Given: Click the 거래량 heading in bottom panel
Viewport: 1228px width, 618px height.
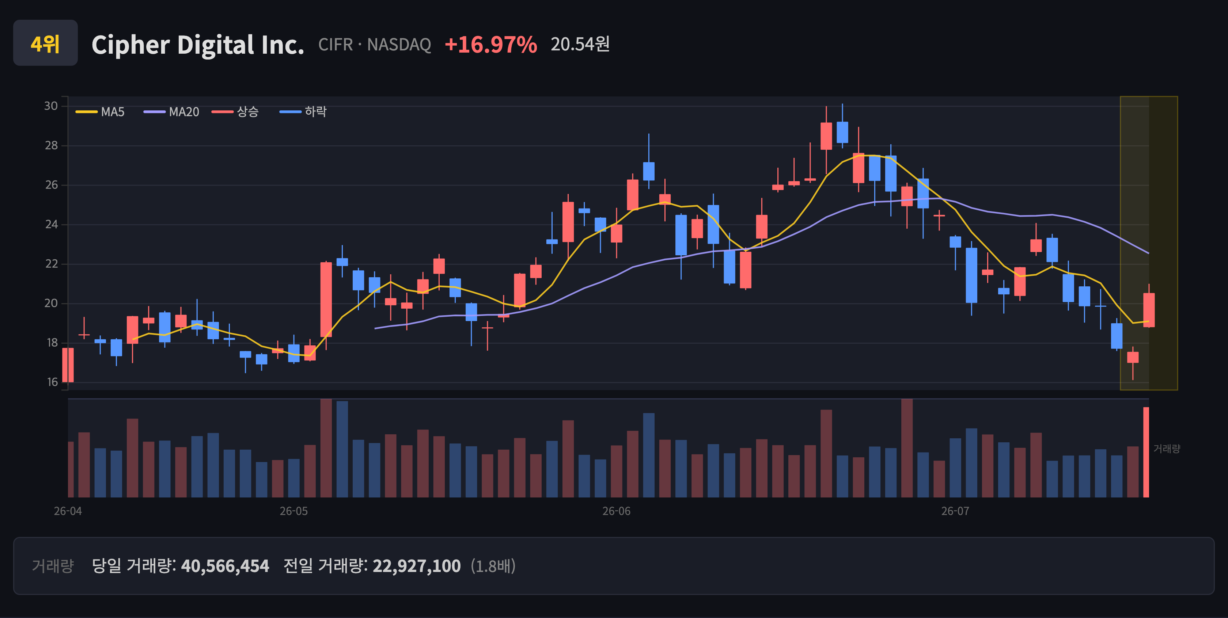Looking at the screenshot, I should point(53,566).
